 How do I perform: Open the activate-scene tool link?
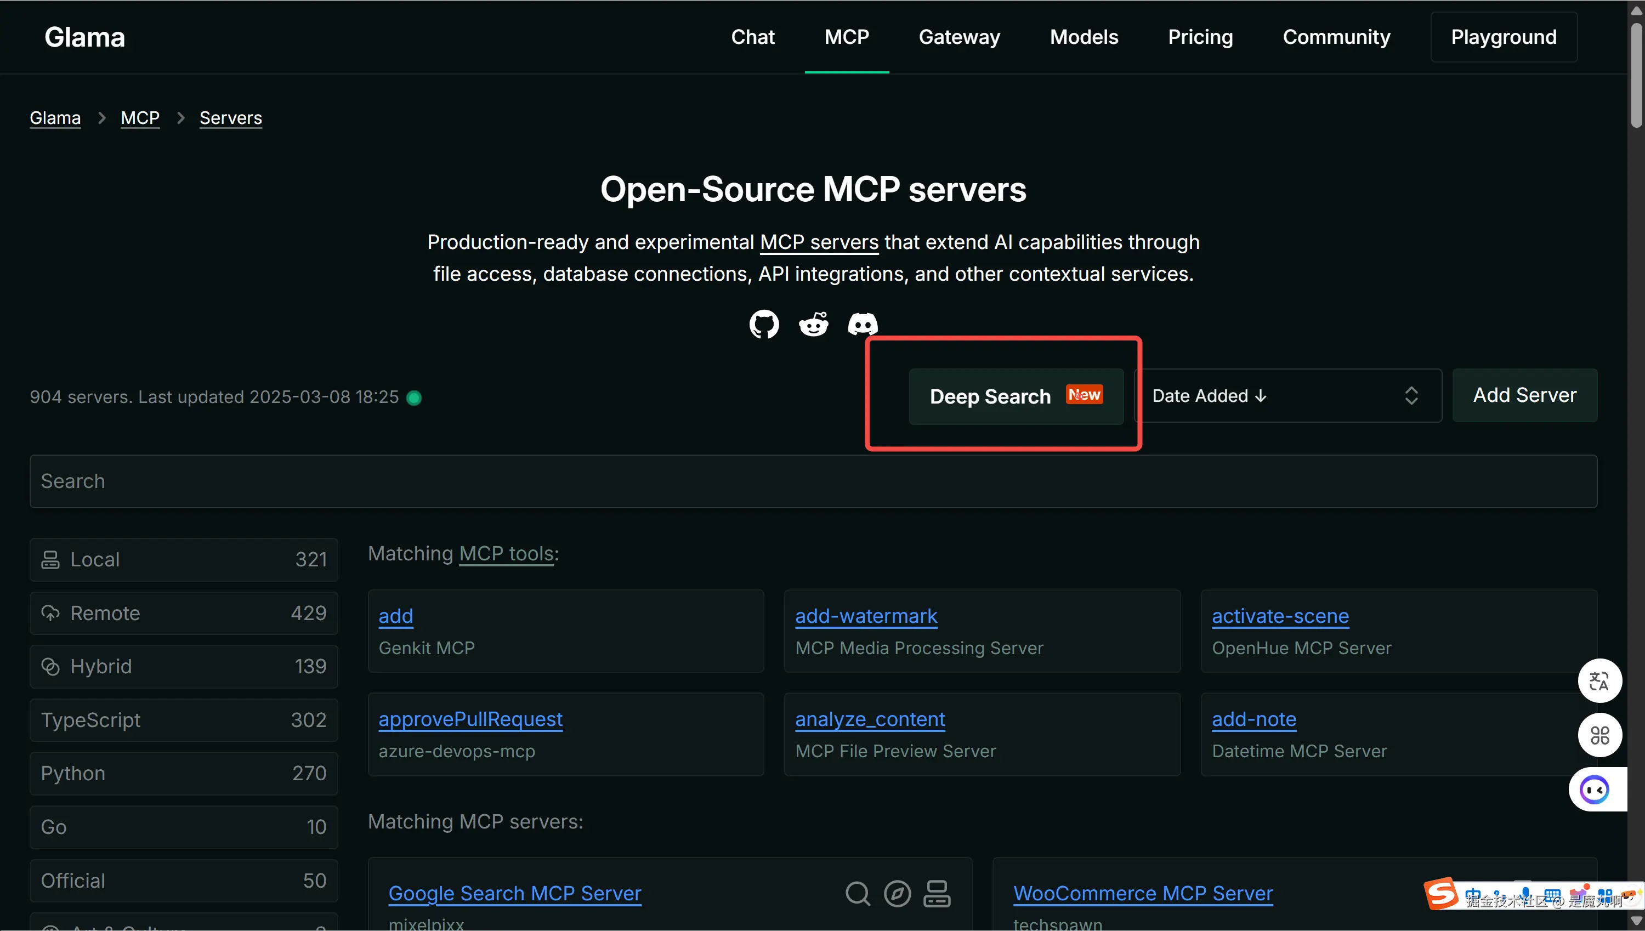[1280, 616]
